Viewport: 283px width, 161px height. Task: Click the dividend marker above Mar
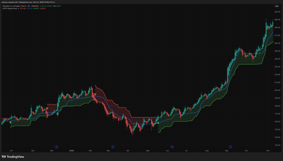pyautogui.click(x=113, y=147)
